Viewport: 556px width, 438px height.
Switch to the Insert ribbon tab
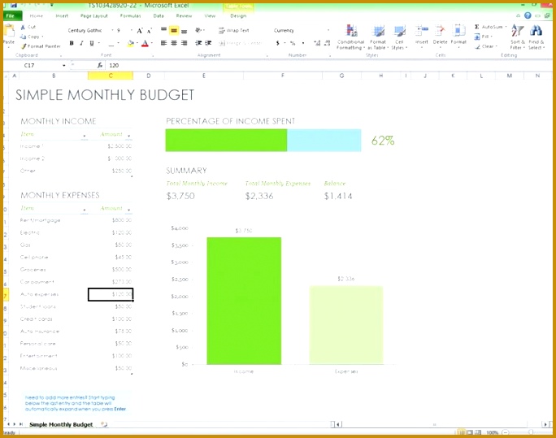click(x=62, y=16)
